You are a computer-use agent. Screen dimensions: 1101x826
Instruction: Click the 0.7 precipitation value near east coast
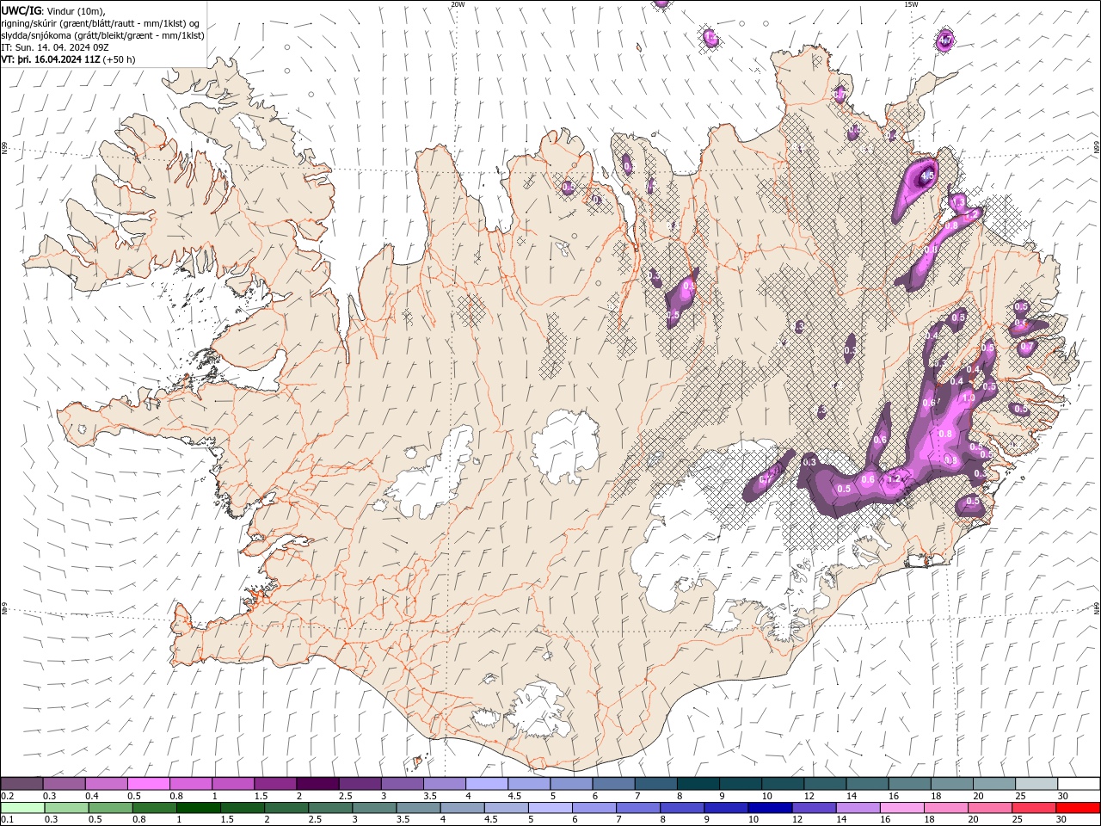pyautogui.click(x=1026, y=347)
